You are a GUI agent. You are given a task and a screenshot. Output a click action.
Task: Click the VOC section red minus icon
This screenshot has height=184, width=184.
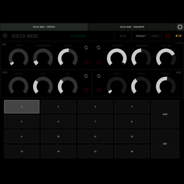[99, 90]
